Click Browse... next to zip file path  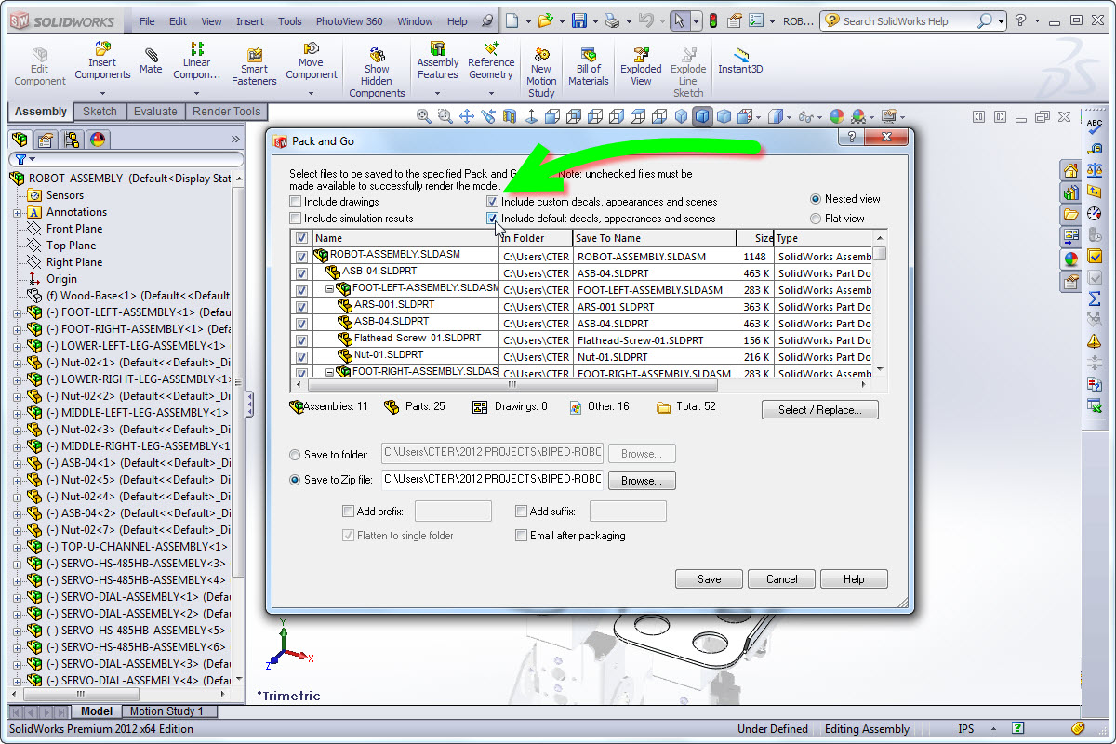click(x=642, y=481)
